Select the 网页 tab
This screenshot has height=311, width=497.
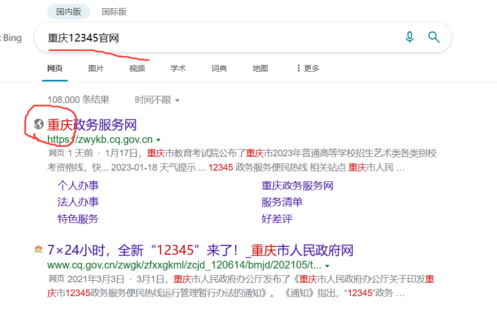click(x=55, y=68)
